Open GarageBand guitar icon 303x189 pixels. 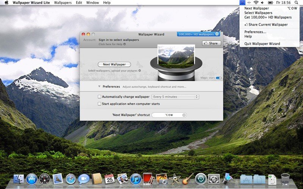coord(187,179)
